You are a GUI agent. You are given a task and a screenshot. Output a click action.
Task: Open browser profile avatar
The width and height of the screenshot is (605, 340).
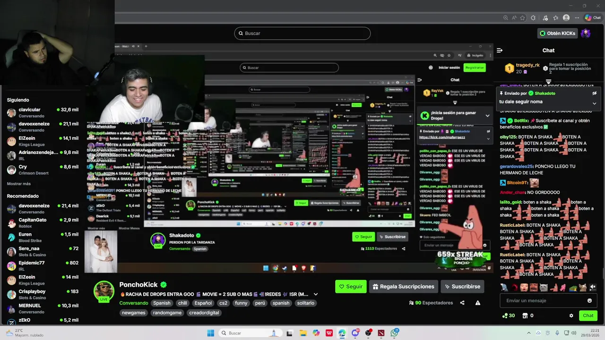[566, 18]
